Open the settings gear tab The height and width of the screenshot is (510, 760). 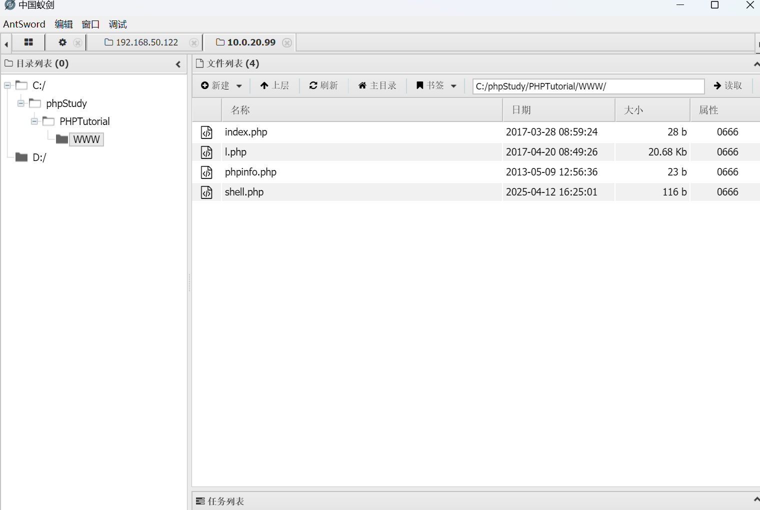(x=62, y=42)
